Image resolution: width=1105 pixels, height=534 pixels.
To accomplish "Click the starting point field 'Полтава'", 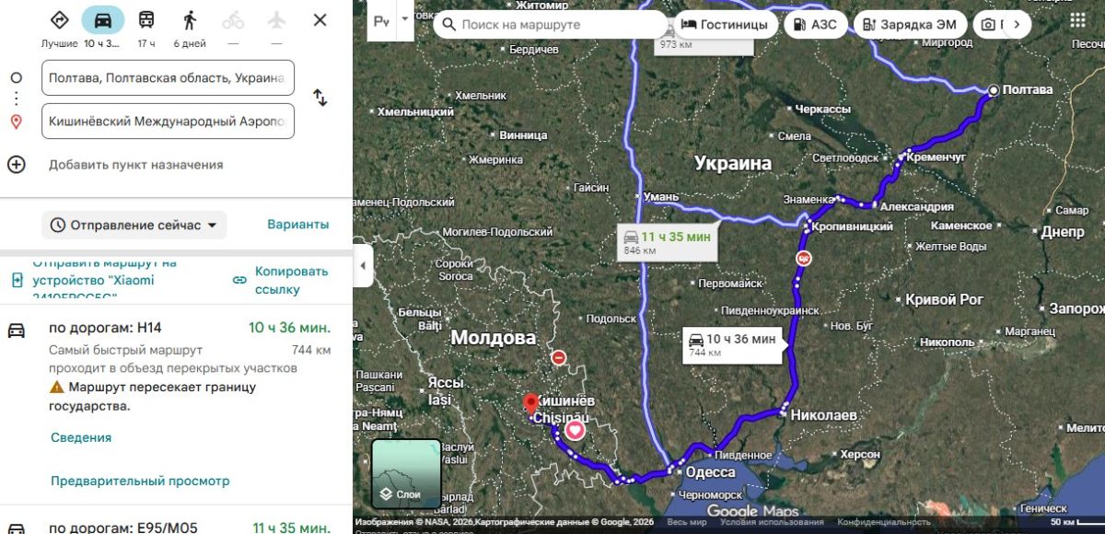I will 168,78.
